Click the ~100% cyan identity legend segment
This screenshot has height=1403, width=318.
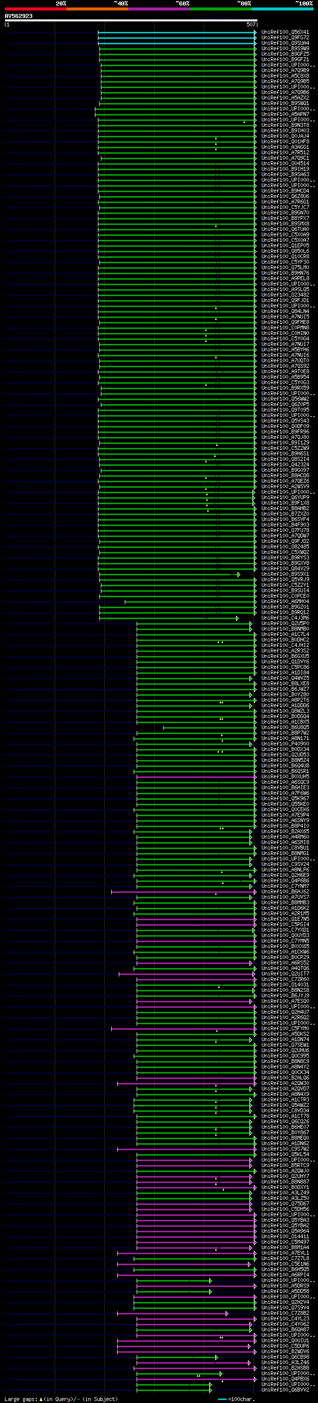click(x=282, y=9)
